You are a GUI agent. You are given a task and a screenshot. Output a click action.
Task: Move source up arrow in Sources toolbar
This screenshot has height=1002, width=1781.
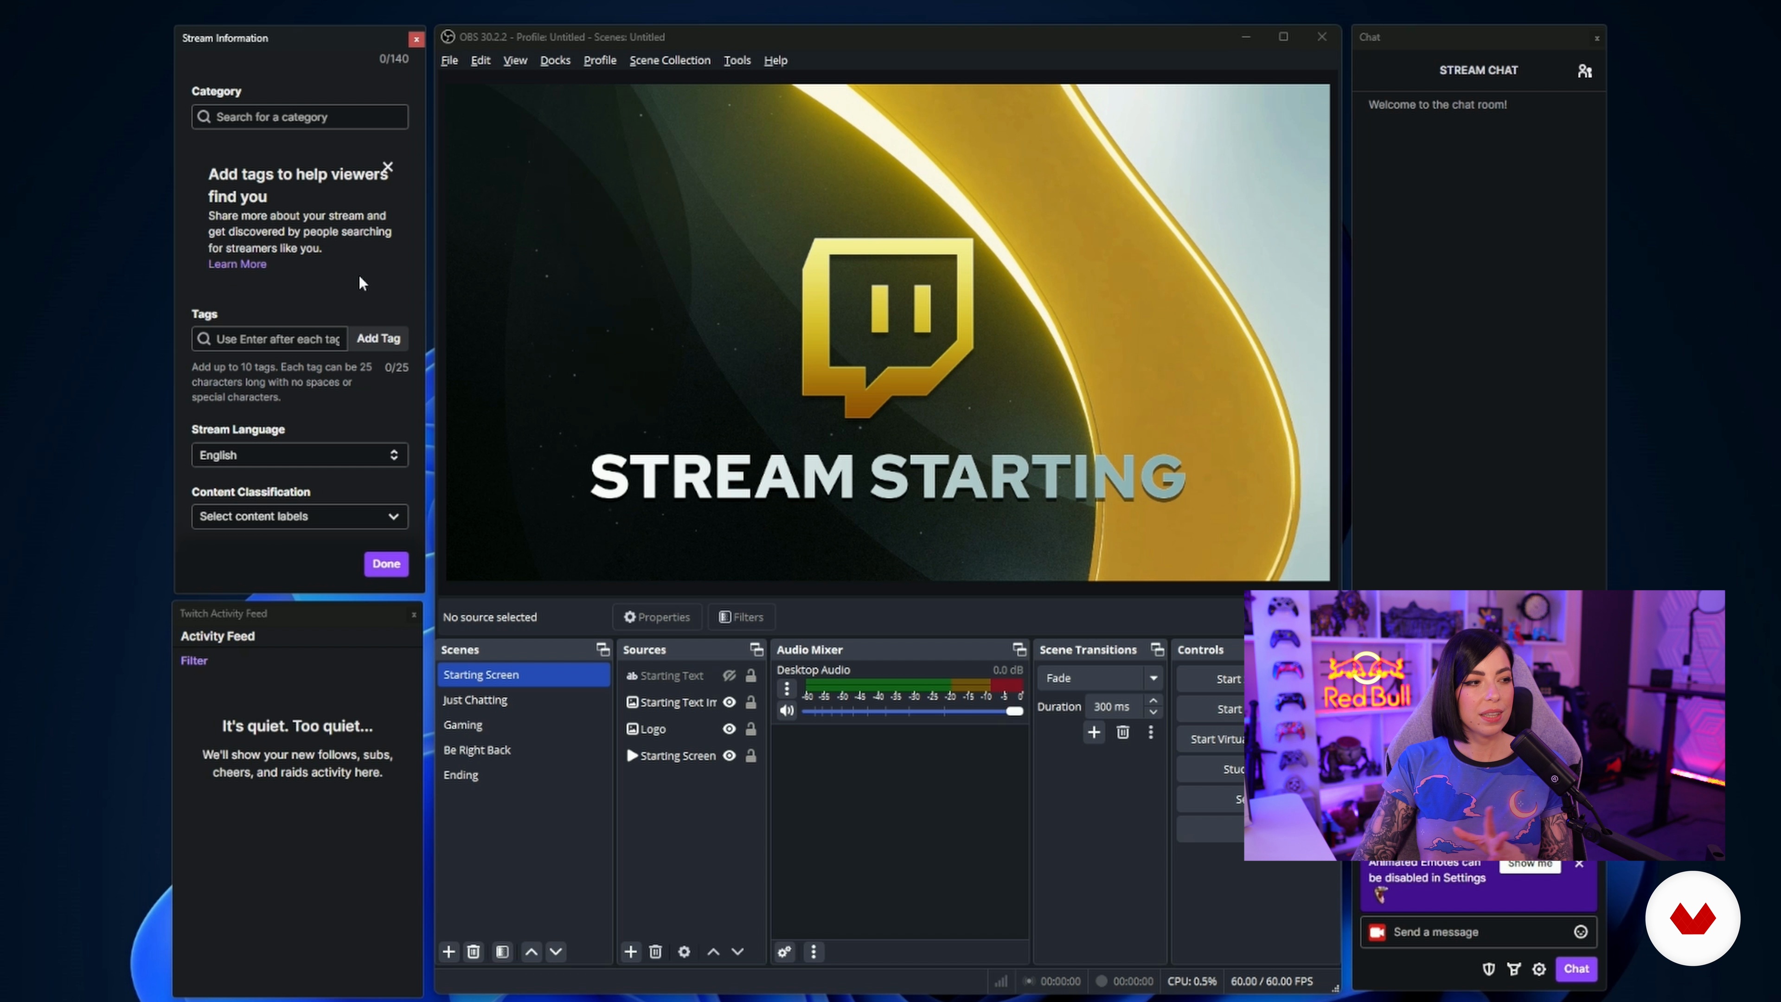click(713, 951)
